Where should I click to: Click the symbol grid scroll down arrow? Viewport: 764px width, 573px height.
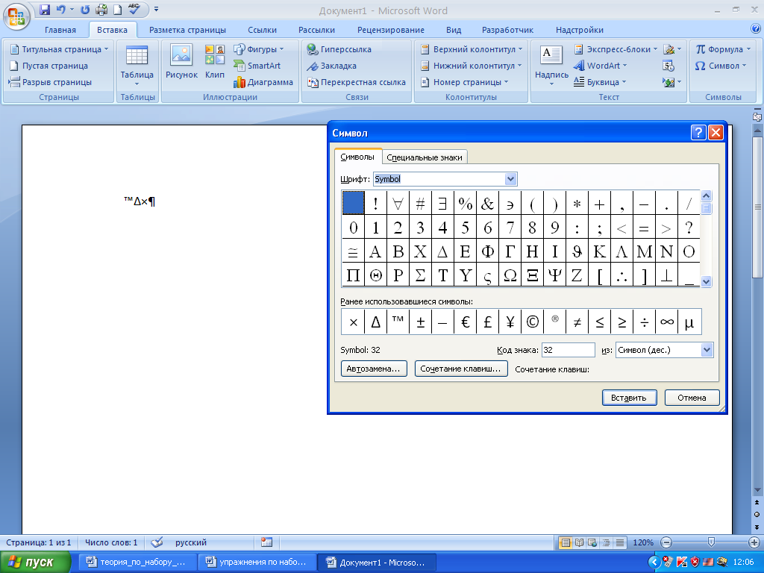(x=706, y=281)
